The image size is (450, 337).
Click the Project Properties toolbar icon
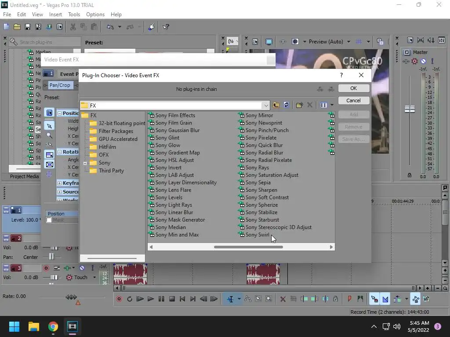click(59, 27)
